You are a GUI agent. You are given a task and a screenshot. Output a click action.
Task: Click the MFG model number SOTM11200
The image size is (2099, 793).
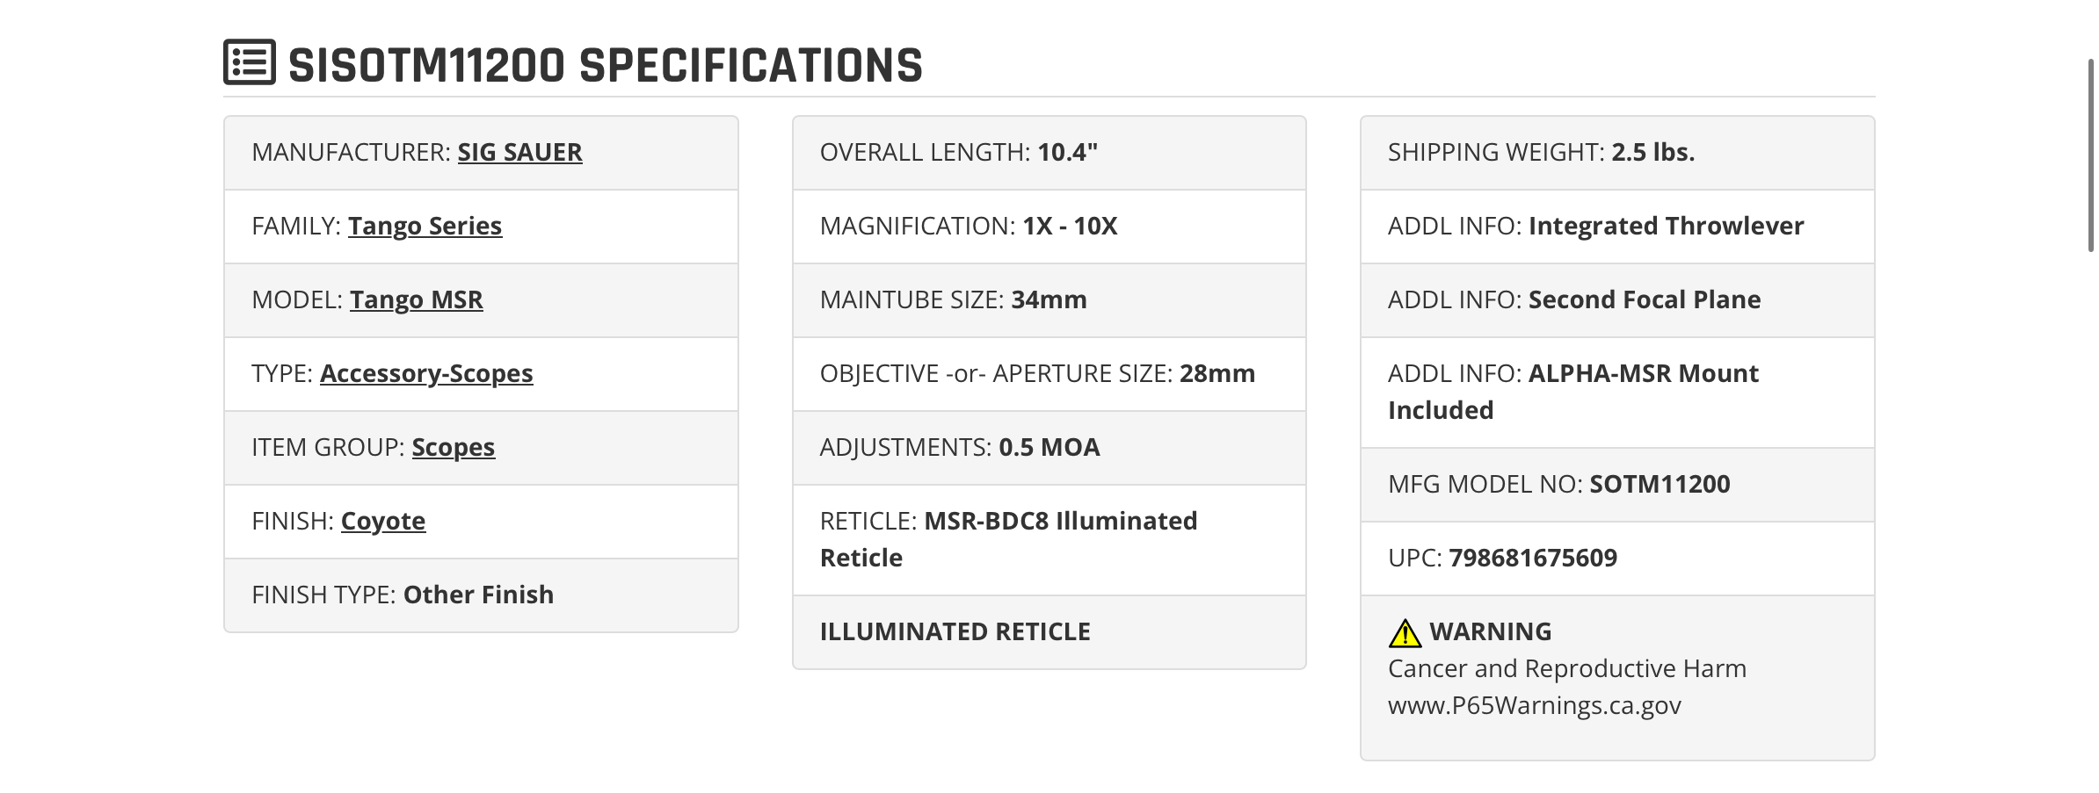coord(1660,484)
